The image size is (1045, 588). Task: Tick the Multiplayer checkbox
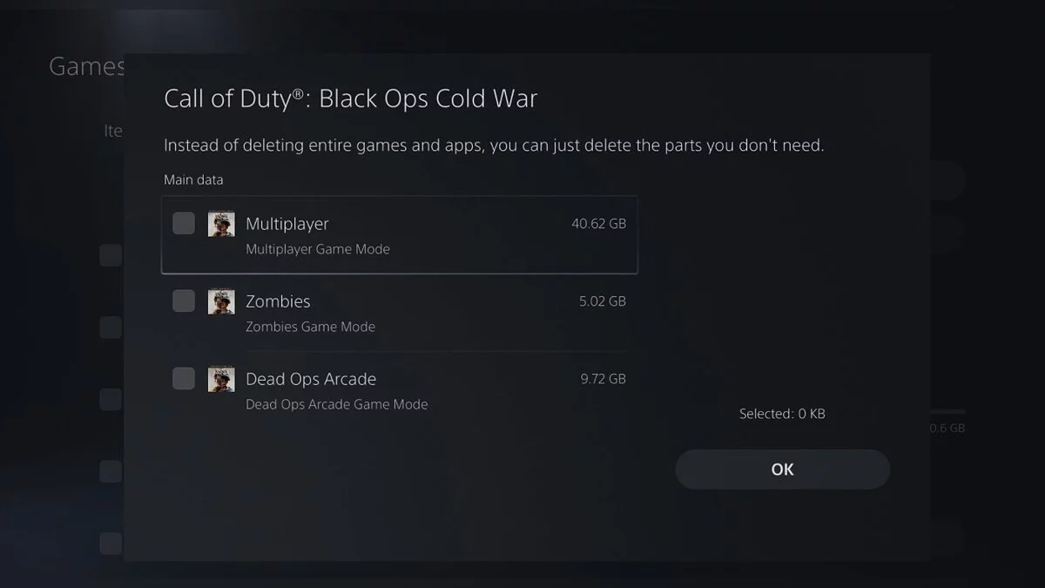point(184,224)
